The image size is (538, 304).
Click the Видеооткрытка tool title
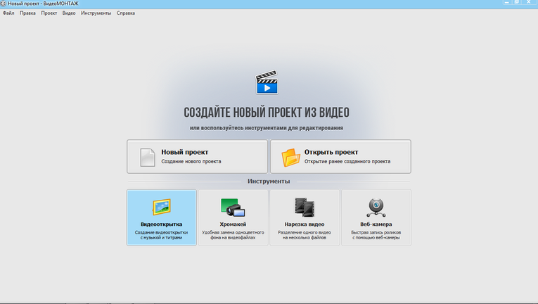[162, 224]
